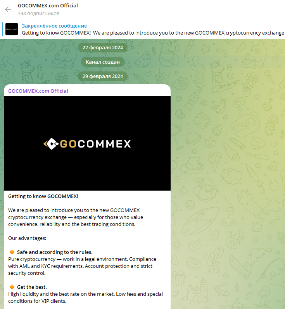Go back using the arrow icon
The image size is (285, 309).
[8, 9]
